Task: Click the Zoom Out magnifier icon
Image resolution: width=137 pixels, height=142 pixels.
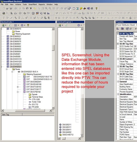Action: tap(50, 8)
